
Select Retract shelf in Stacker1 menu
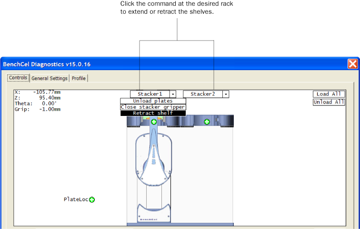click(152, 113)
